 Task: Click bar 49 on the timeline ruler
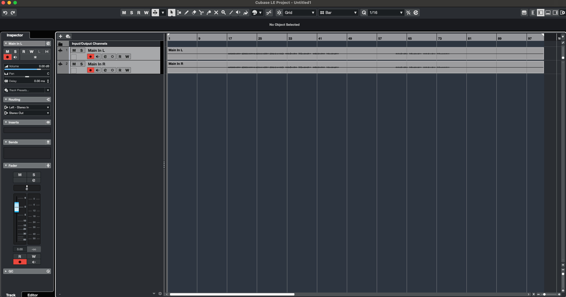click(350, 38)
